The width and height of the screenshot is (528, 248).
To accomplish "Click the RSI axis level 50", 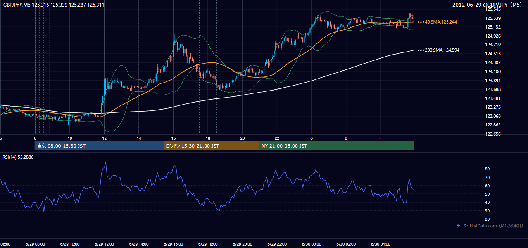I will 488,194.
